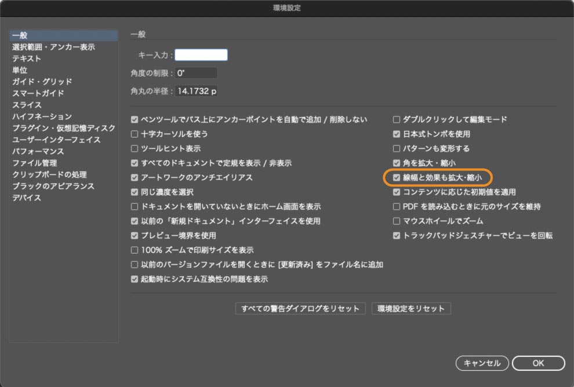
Task: Switch to ガイド・グリッド settings
Action: (x=42, y=82)
